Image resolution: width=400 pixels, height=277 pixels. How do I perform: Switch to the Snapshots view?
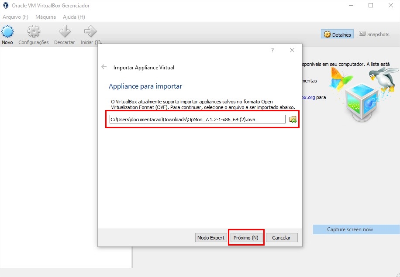coord(374,34)
